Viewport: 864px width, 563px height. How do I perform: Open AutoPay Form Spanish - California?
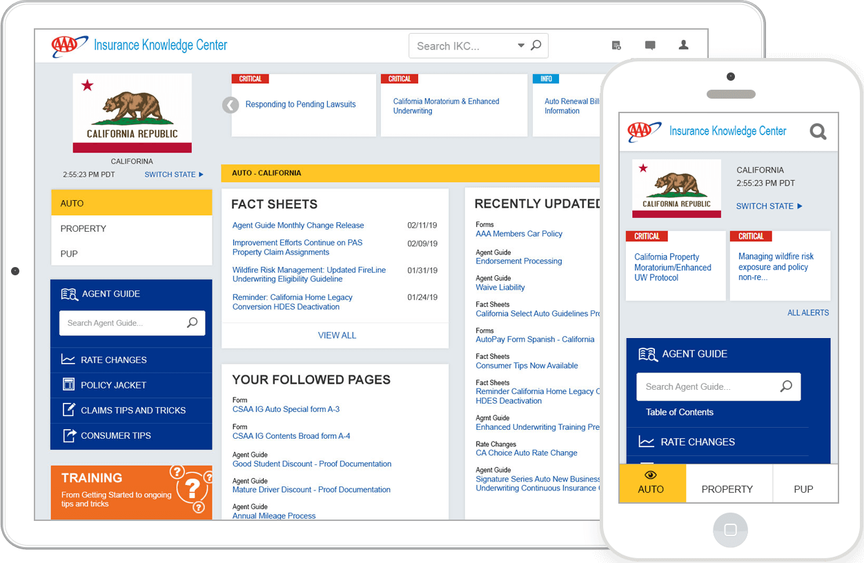click(x=535, y=339)
